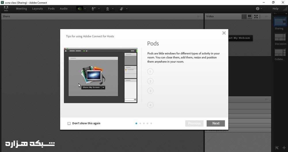288x152 pixels.
Task: Click step 4 circle in tips
Action: coord(150,105)
